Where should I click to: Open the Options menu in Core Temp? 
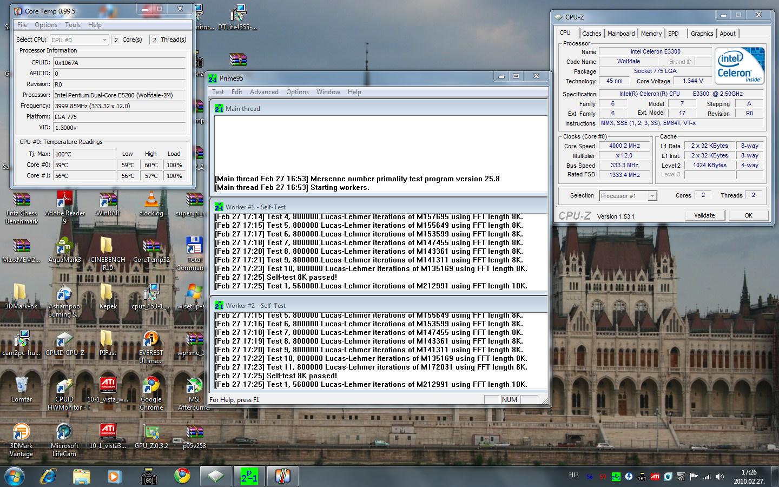(46, 25)
